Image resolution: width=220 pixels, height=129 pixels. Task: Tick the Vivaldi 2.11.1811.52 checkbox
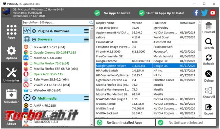(31, 85)
